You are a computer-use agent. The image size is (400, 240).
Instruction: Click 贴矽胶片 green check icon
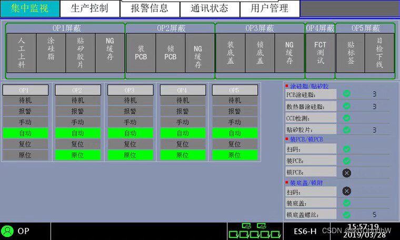point(346,129)
